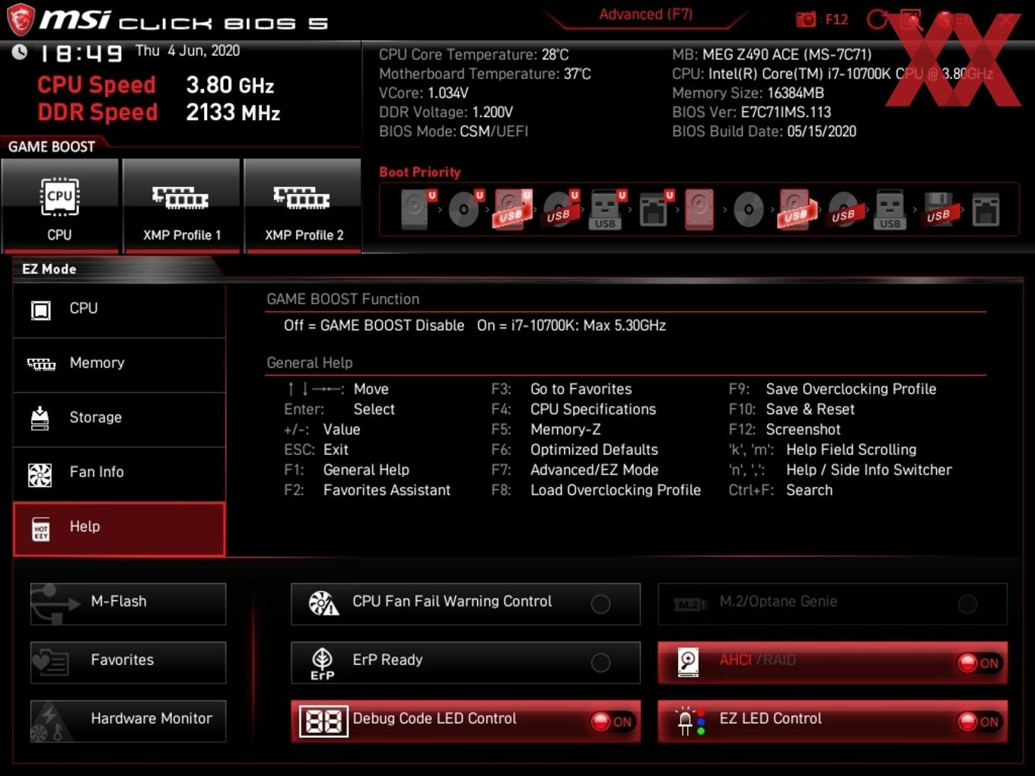Click VCore: 1.034V reading
Screen dimensions: 1035x776
423,93
